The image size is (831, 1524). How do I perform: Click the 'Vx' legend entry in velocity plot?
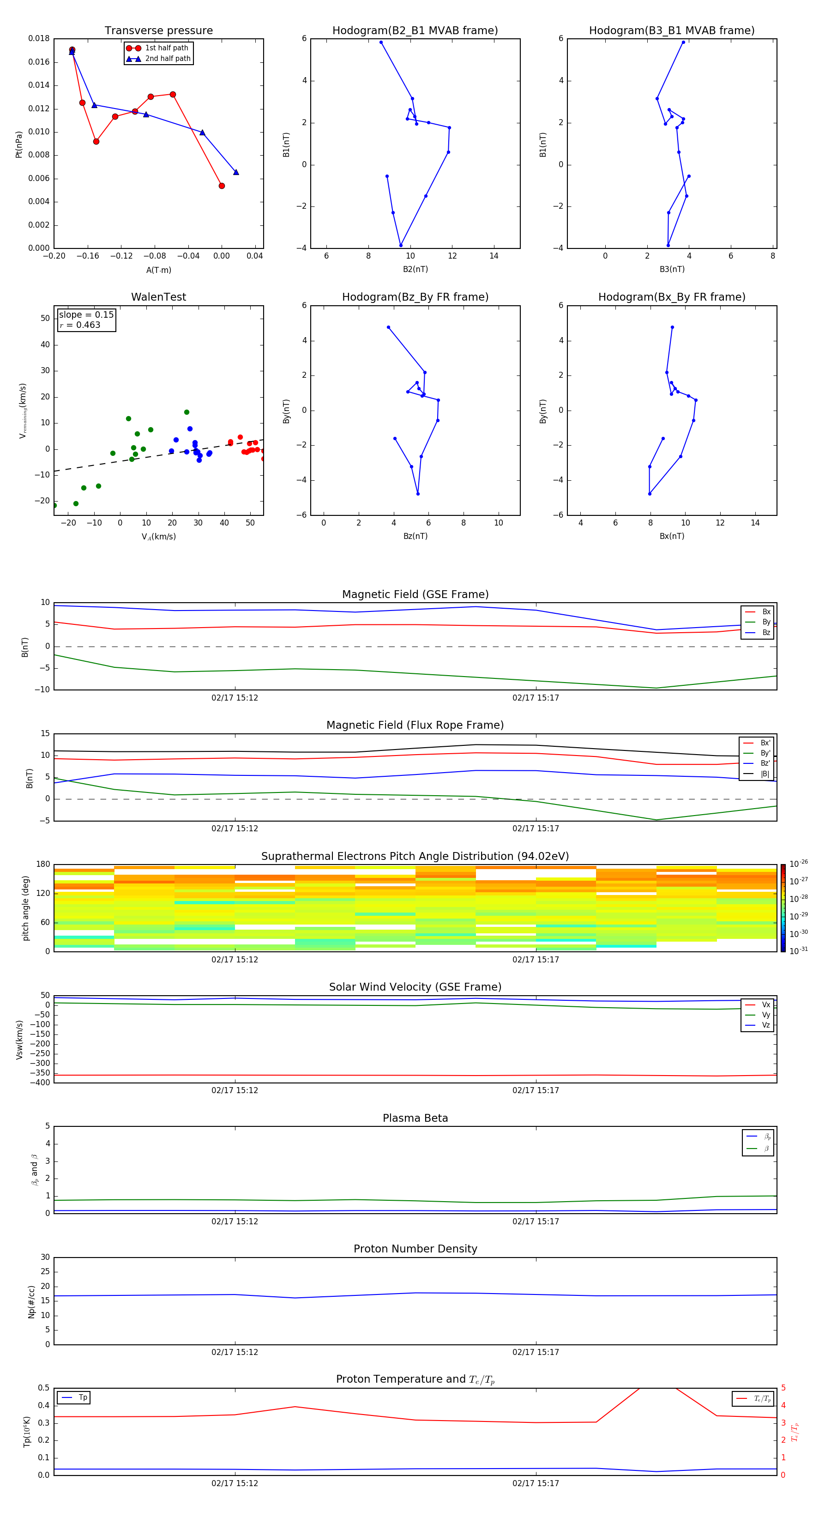pos(758,1004)
